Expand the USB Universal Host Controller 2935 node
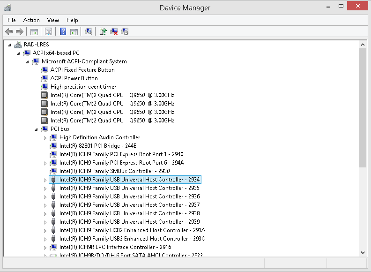The image size is (371, 272). tap(45, 188)
